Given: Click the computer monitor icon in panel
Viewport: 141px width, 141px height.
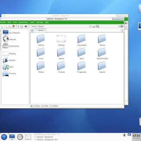Looking at the screenshot, I should point(12,137).
